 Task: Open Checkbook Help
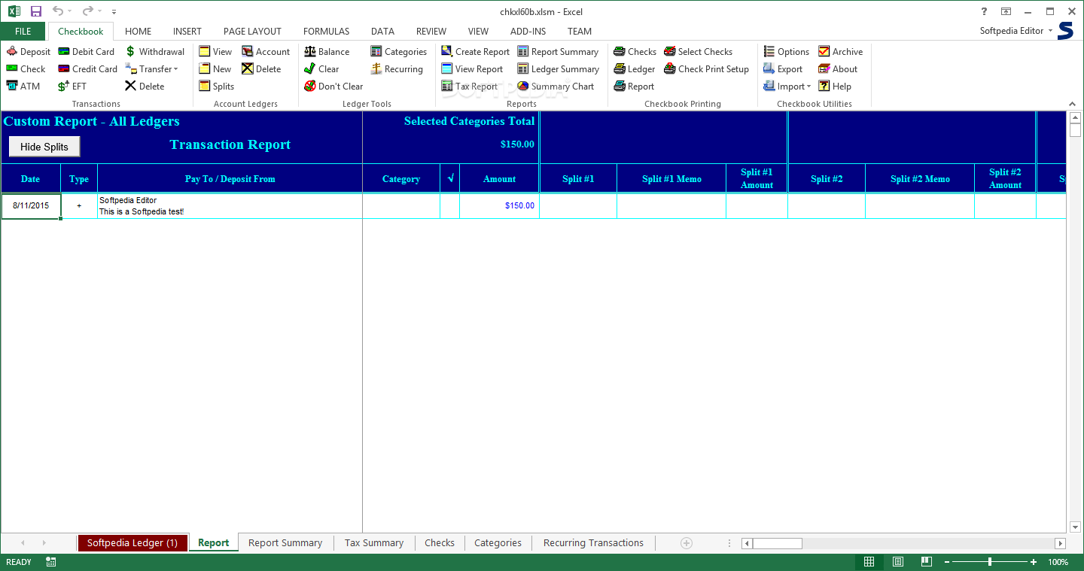[835, 87]
